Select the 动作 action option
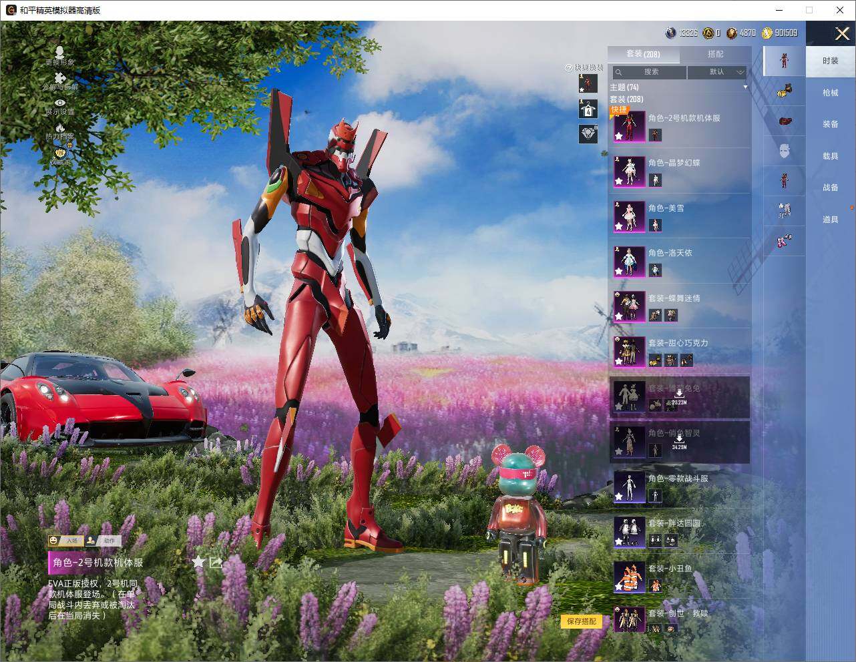The image size is (856, 662). [103, 541]
